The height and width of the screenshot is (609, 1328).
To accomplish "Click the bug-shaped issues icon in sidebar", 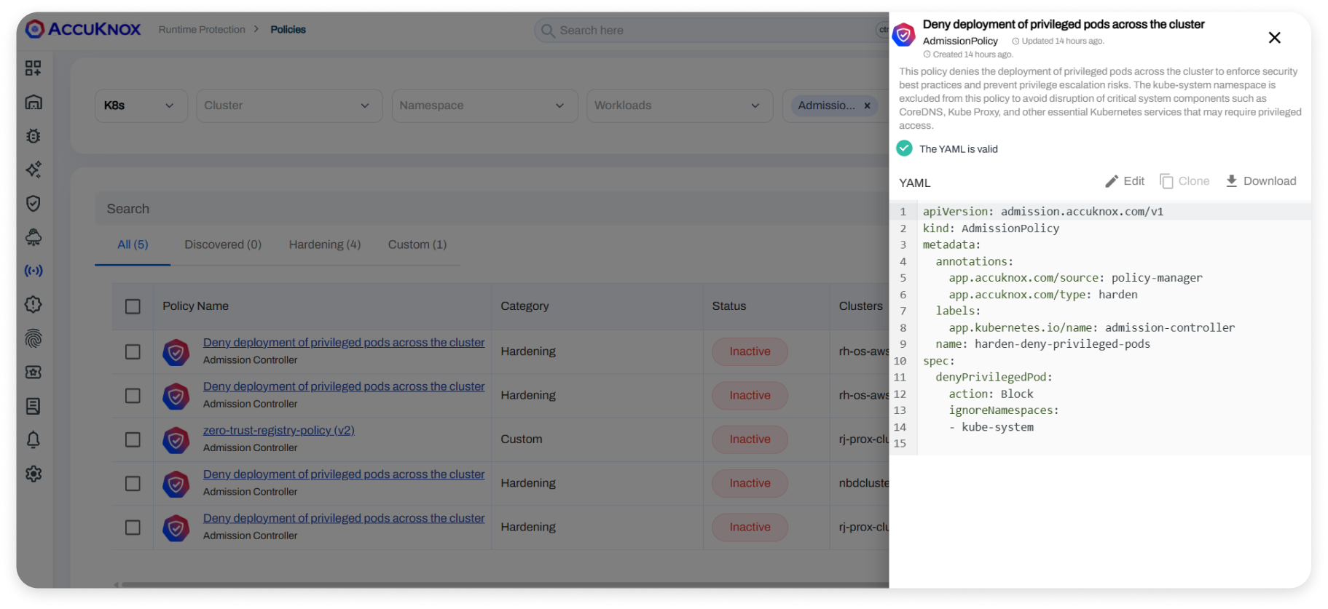I will pyautogui.click(x=34, y=136).
